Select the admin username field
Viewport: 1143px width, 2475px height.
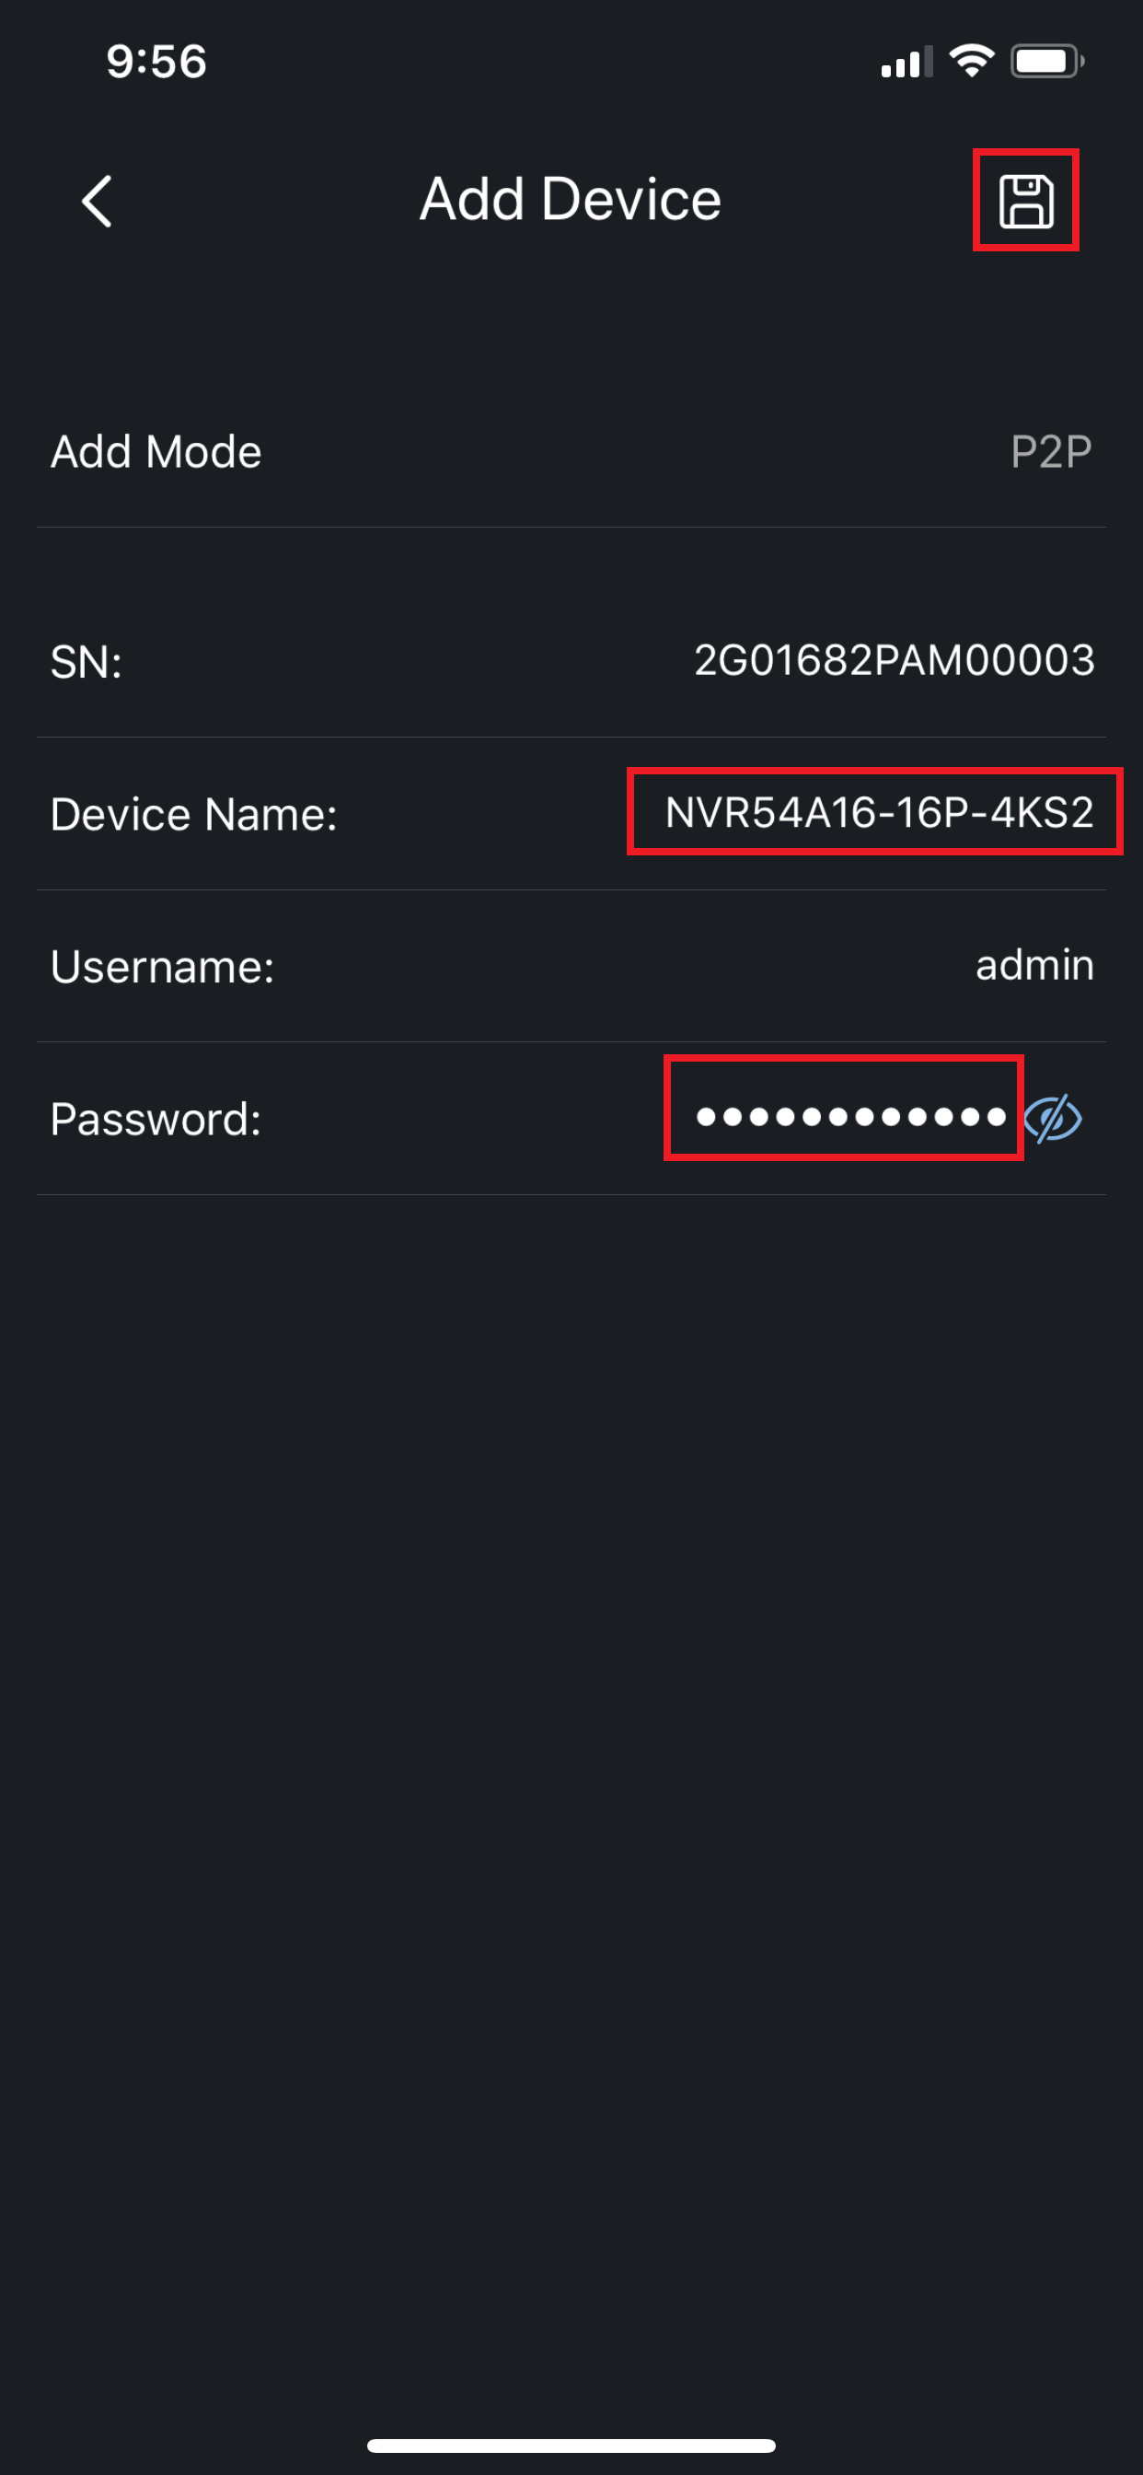1033,965
